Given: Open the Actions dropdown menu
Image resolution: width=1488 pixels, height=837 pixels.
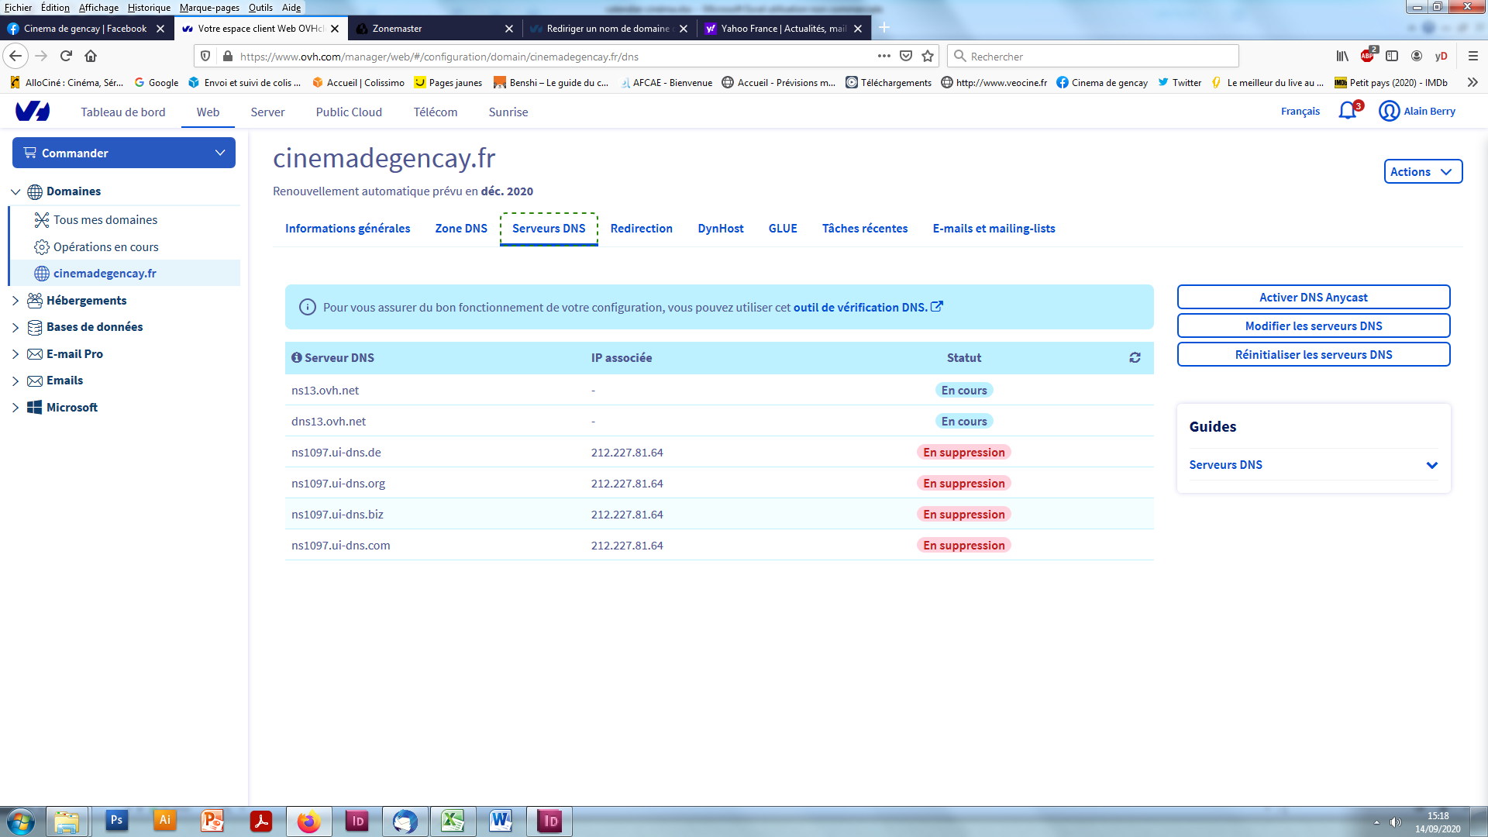Looking at the screenshot, I should tap(1422, 172).
